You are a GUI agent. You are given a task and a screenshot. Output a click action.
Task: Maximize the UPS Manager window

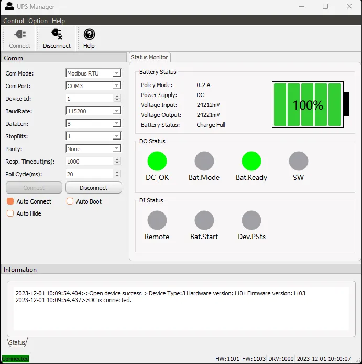pyautogui.click(x=325, y=6)
